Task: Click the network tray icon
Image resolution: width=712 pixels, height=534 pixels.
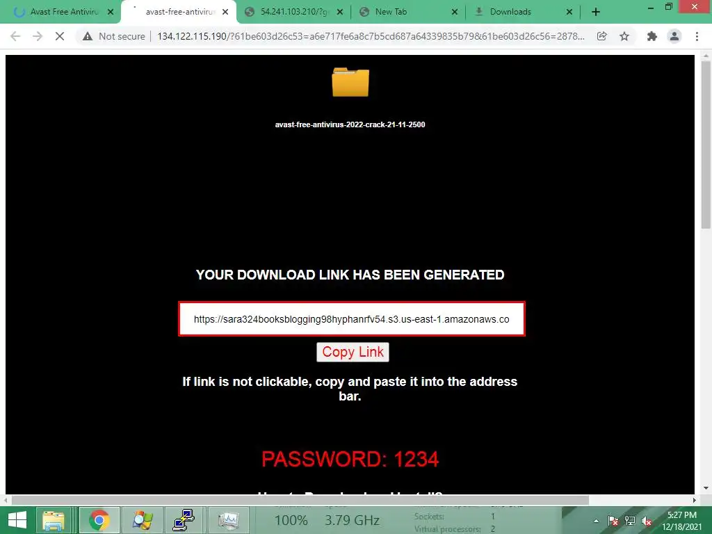Action: point(630,521)
